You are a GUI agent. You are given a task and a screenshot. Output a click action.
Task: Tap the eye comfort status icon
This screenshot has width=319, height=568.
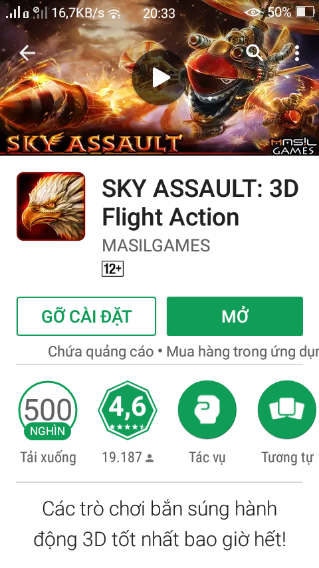pyautogui.click(x=253, y=13)
